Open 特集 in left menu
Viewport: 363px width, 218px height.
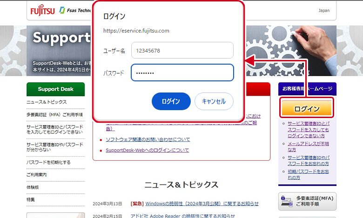(x=31, y=199)
